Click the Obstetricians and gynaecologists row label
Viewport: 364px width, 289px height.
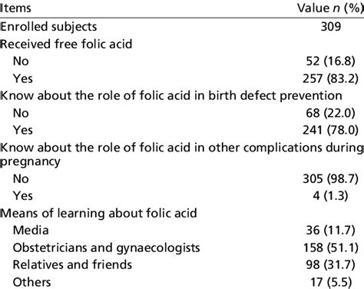coord(107,247)
